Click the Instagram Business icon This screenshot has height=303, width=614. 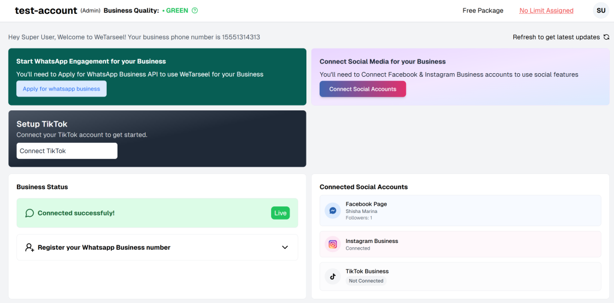(333, 244)
